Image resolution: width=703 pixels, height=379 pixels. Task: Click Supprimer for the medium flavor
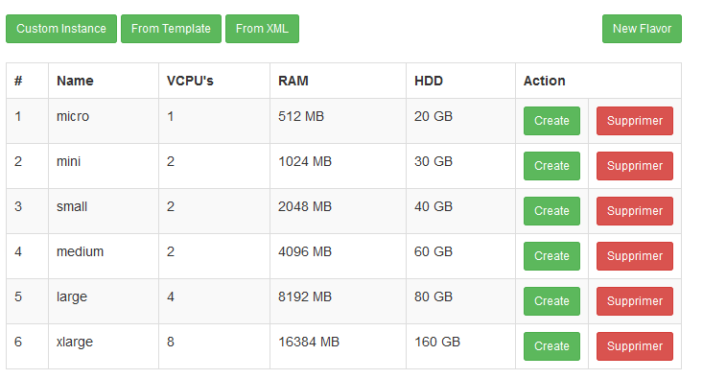[635, 256]
